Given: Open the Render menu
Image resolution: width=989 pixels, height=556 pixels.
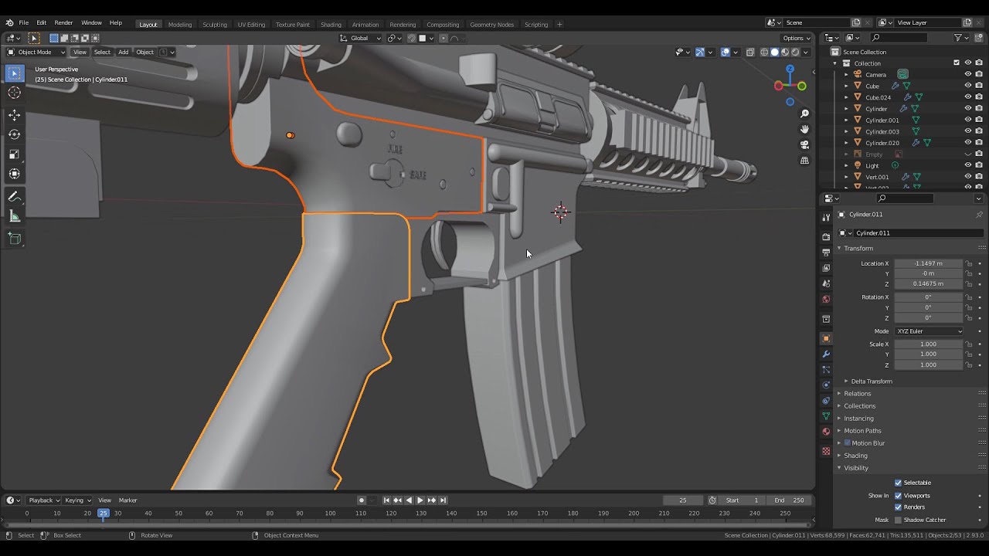Looking at the screenshot, I should [x=63, y=23].
